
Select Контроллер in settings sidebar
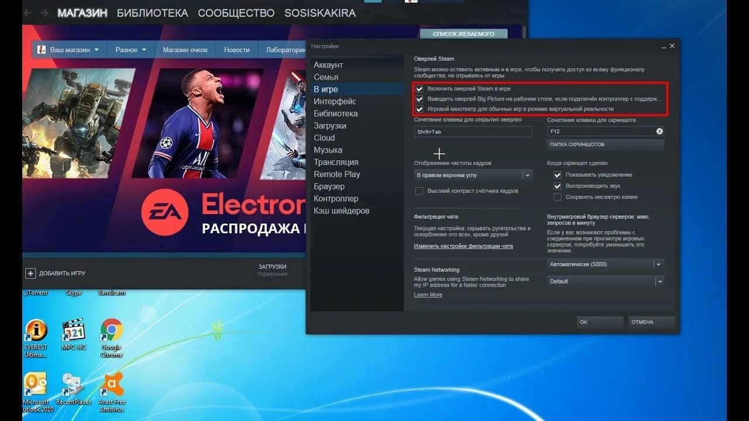click(336, 199)
